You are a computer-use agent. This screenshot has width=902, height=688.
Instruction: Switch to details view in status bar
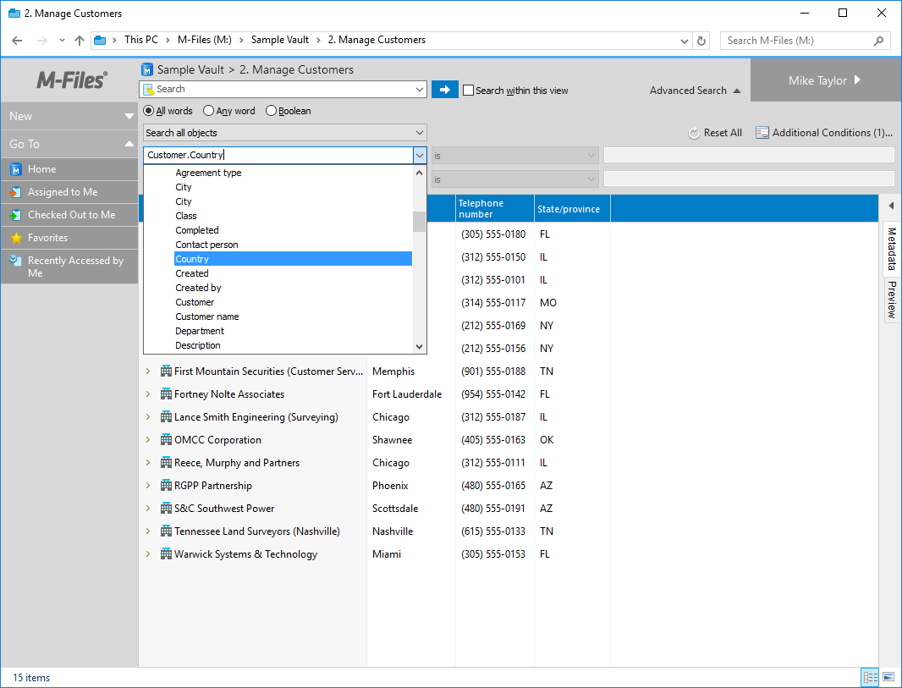coord(870,677)
